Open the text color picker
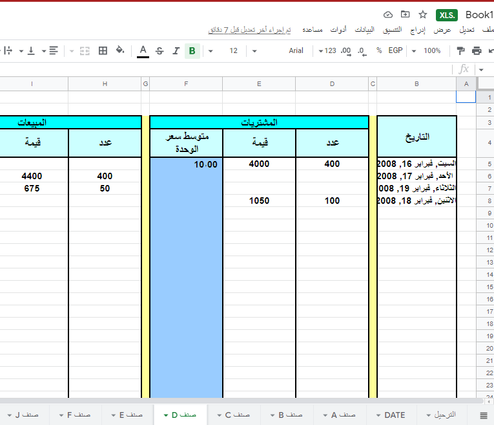 pyautogui.click(x=143, y=50)
